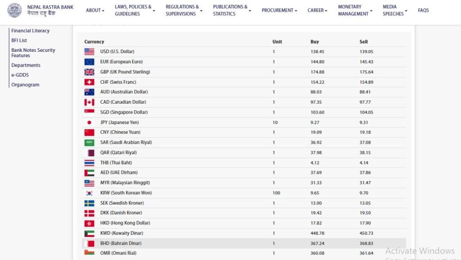Open the Bank Notes Security Features link

click(33, 53)
